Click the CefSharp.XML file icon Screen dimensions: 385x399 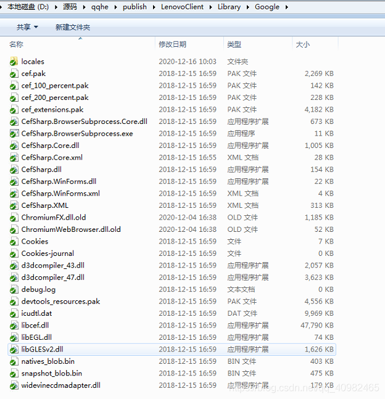[x=14, y=205]
